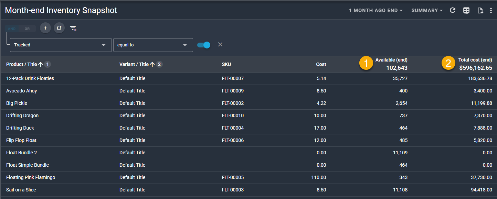
Task: Click the plus button to add filter
Action: click(x=45, y=28)
